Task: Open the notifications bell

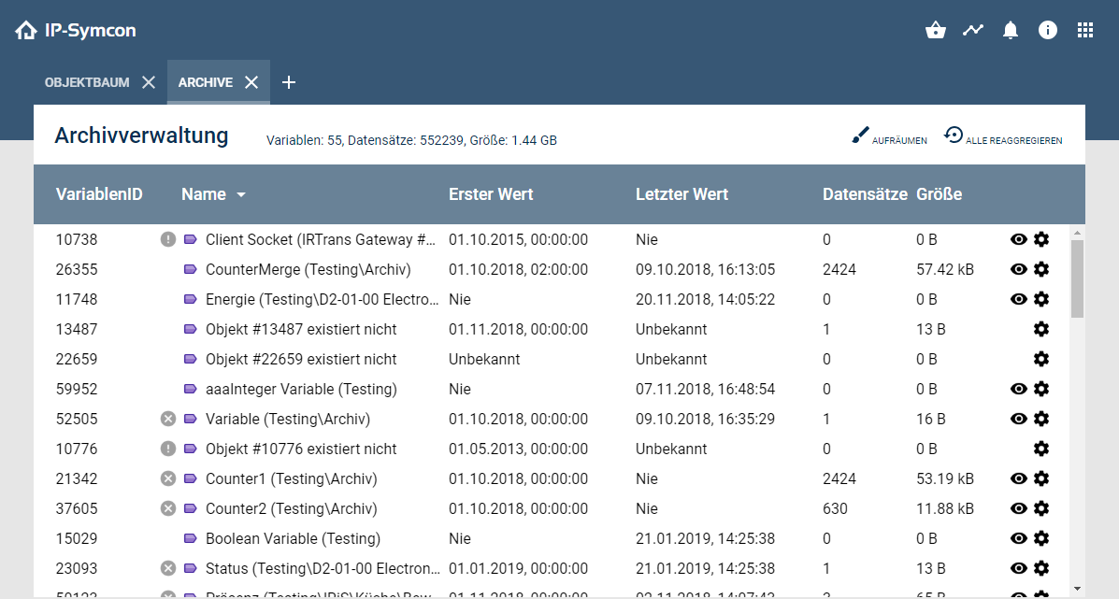Action: (x=1011, y=30)
